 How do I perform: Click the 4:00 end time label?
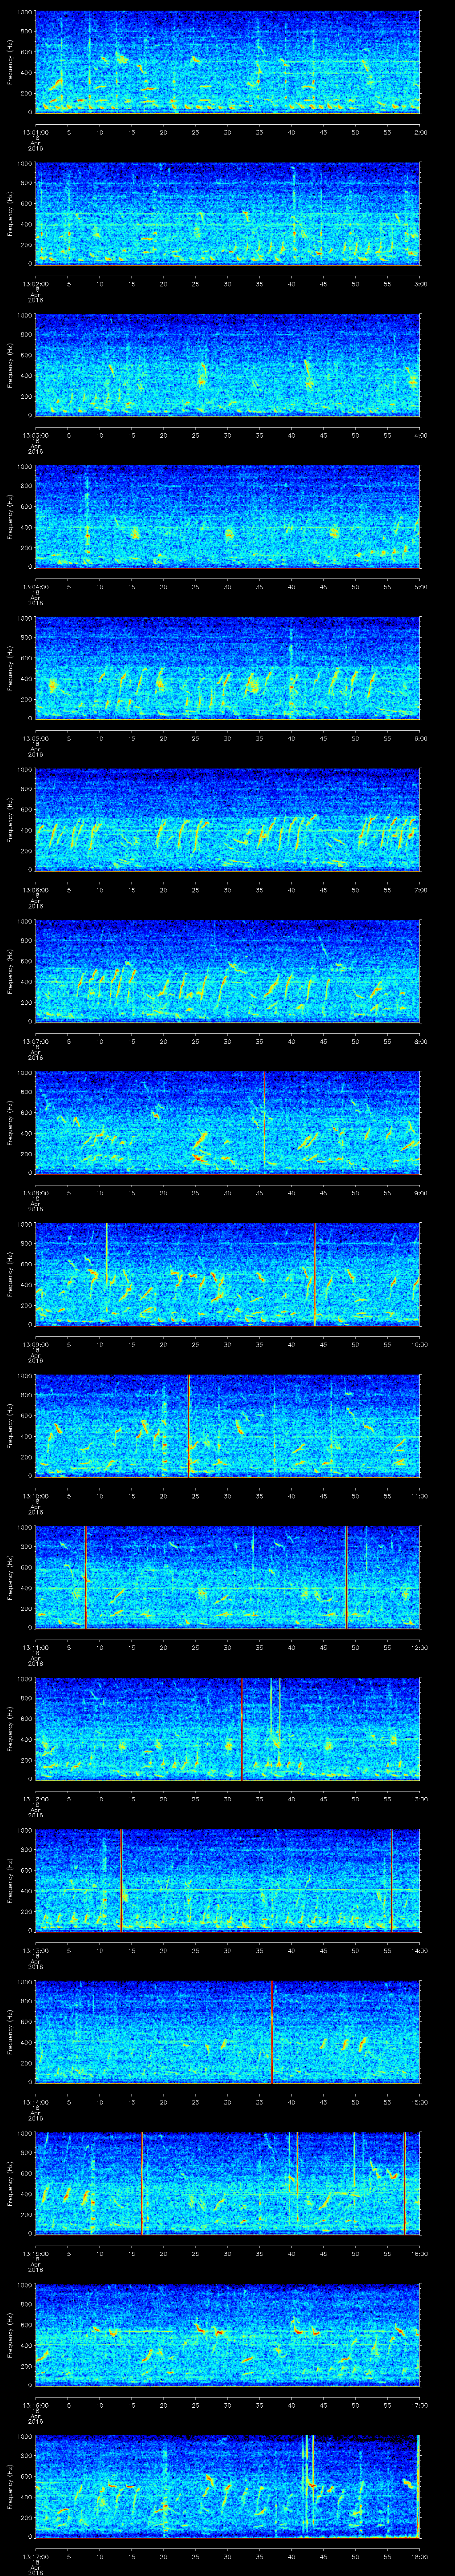coord(420,434)
